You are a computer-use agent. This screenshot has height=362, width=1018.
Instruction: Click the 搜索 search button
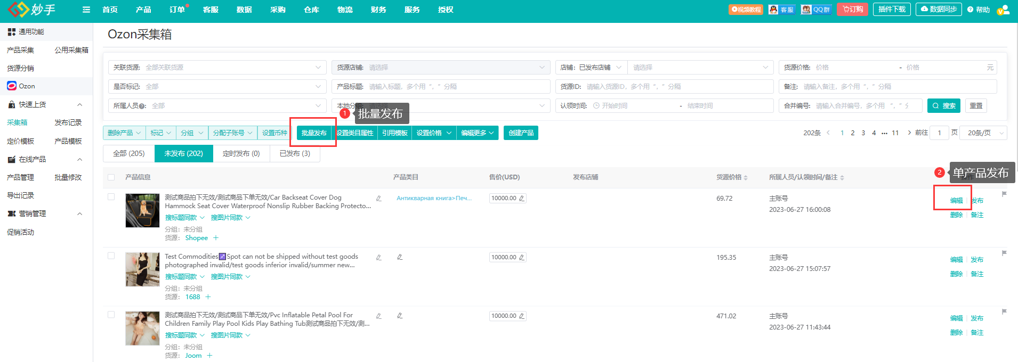point(944,106)
